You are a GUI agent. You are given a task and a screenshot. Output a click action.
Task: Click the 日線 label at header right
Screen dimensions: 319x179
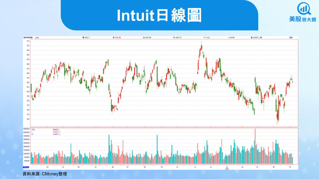(x=291, y=37)
